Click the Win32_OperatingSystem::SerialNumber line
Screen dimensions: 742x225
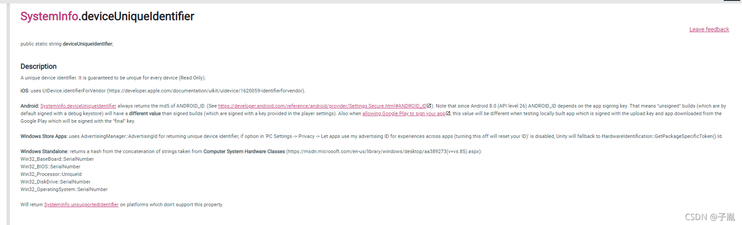coord(64,189)
